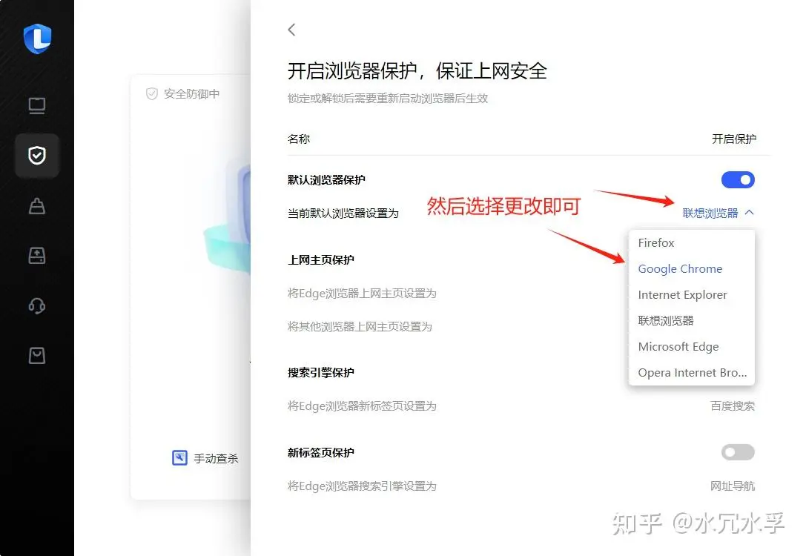This screenshot has height=556, width=806.
Task: Open the computer overview sidebar icon
Action: pyautogui.click(x=37, y=106)
